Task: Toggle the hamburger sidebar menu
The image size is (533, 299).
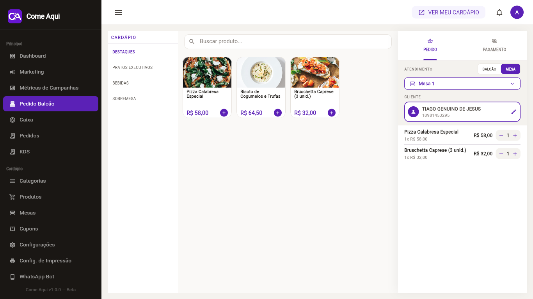Action: 119,12
